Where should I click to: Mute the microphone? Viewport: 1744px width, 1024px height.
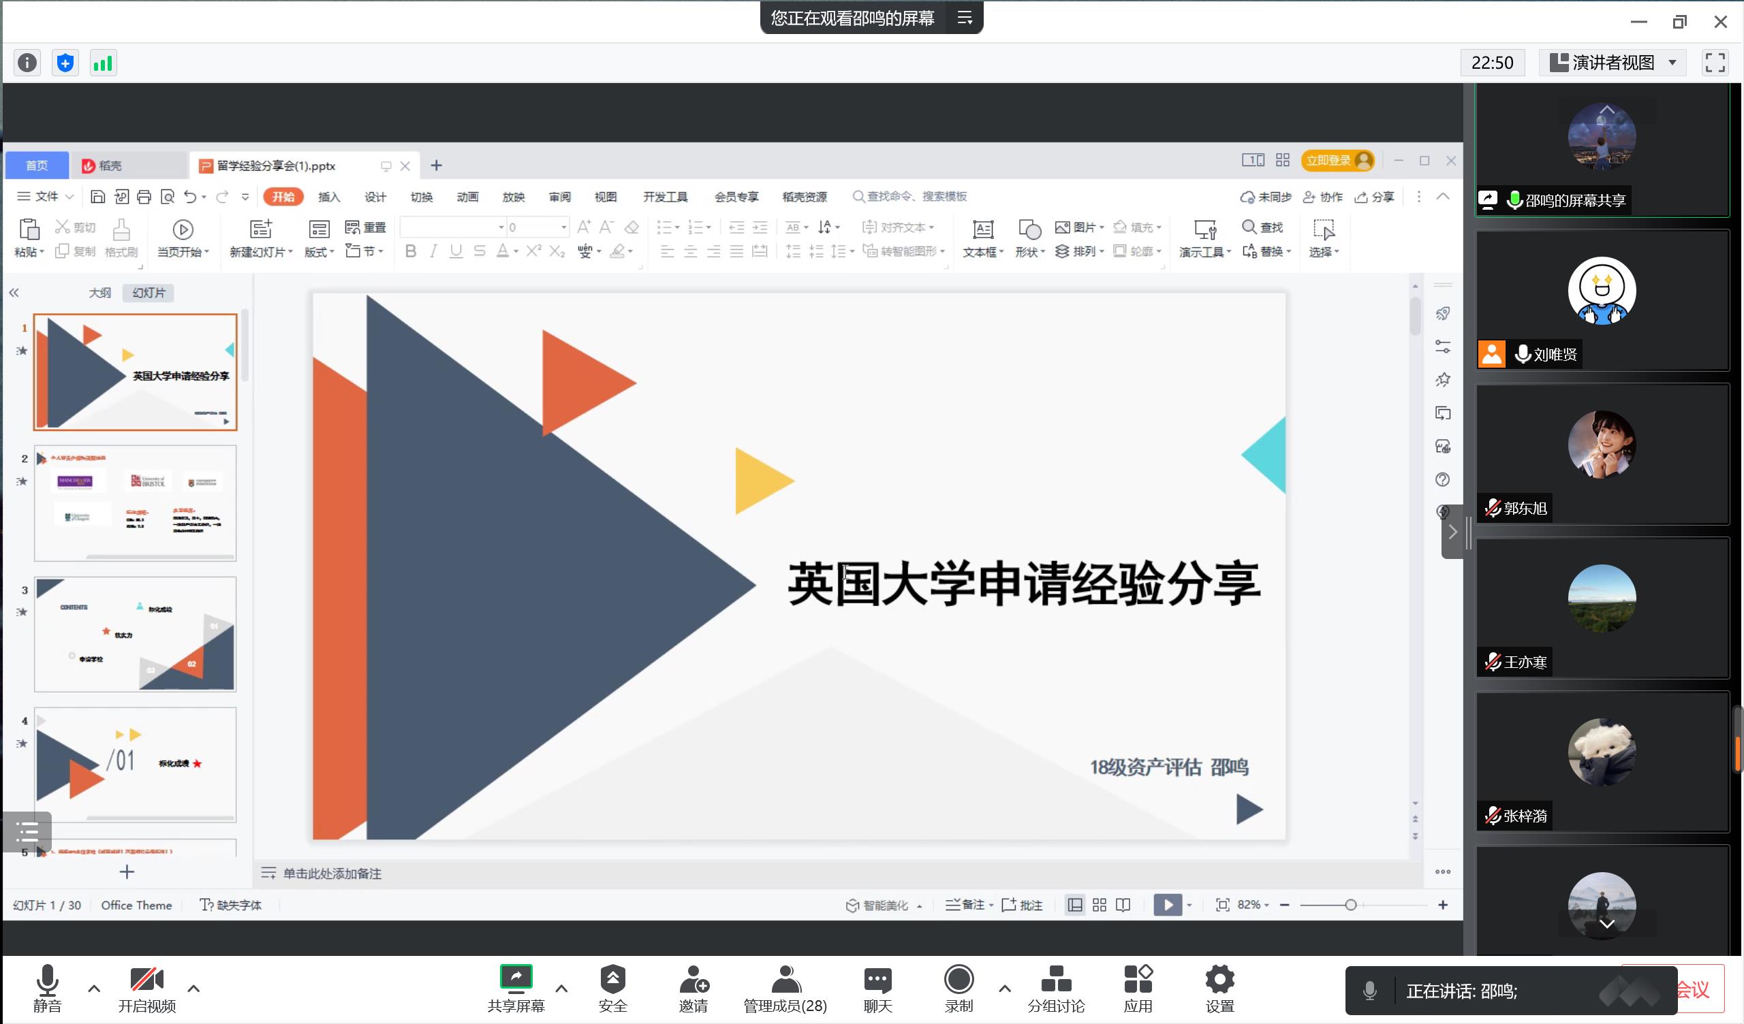click(47, 980)
